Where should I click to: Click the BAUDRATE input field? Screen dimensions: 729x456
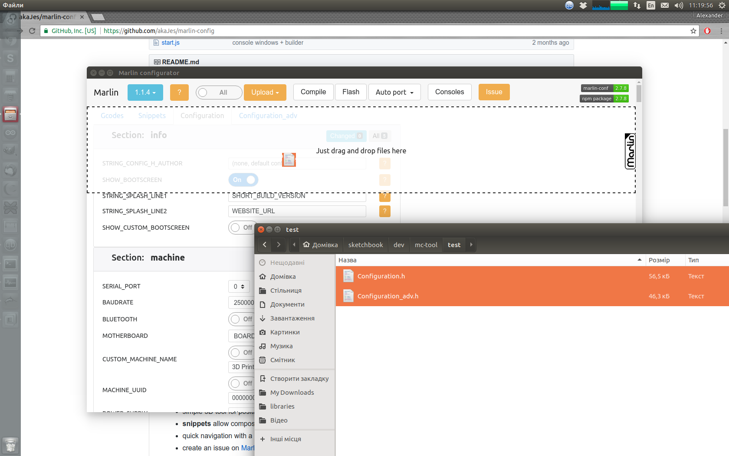pyautogui.click(x=241, y=302)
